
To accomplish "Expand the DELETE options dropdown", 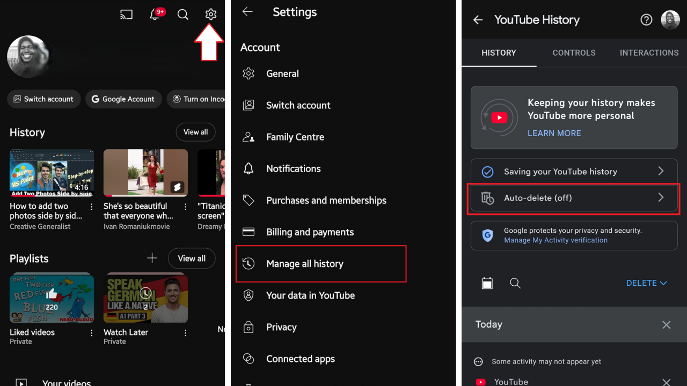I will tap(647, 283).
